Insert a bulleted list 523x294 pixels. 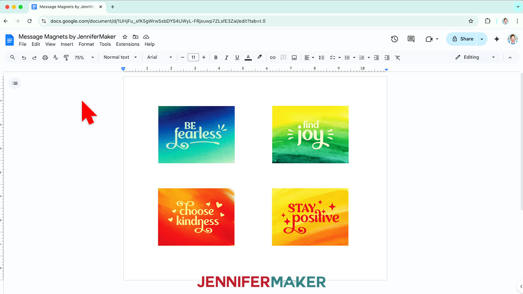(347, 58)
